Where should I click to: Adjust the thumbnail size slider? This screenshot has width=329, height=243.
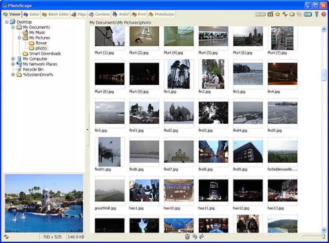324,237
